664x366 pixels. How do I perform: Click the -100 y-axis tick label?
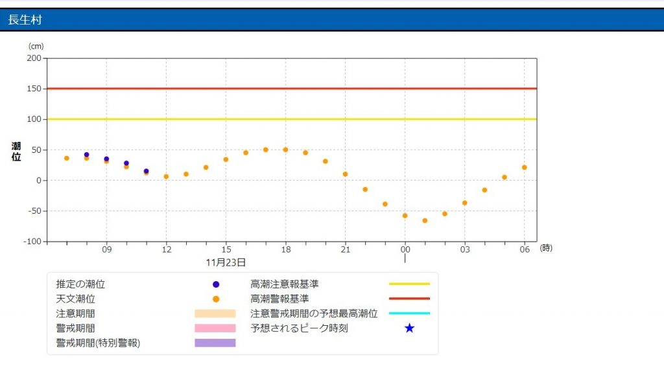coord(32,241)
